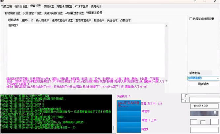Click the 识别积分:2 label
220x134 pixels.
(x=123, y=96)
